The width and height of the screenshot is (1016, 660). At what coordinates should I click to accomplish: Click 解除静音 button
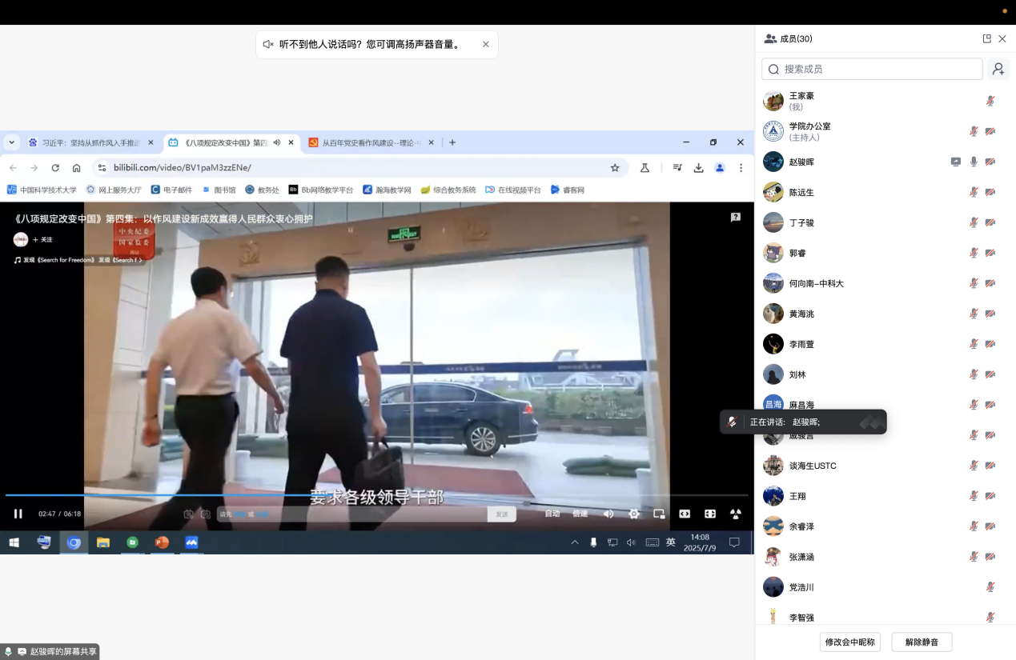(x=922, y=642)
